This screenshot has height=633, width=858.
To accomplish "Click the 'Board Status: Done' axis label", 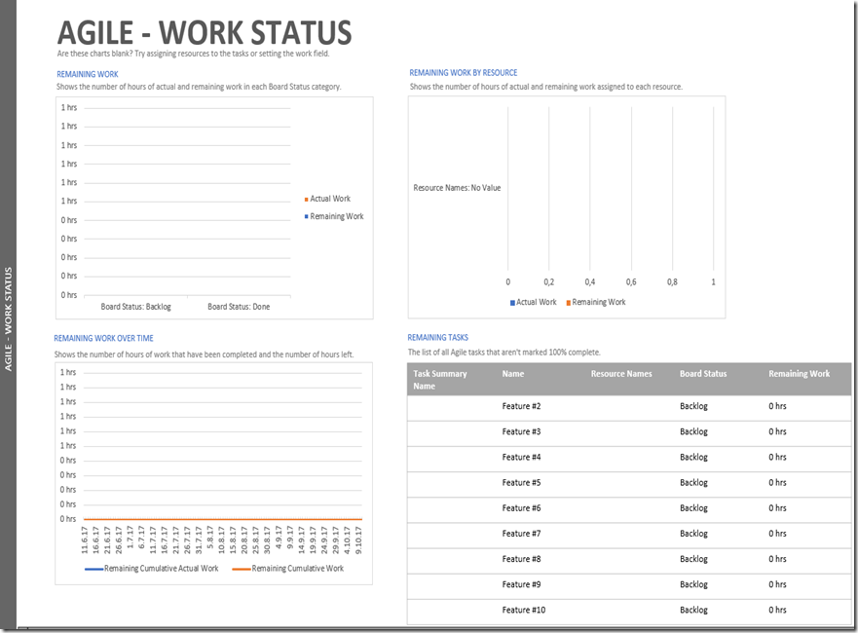I will pyautogui.click(x=239, y=307).
